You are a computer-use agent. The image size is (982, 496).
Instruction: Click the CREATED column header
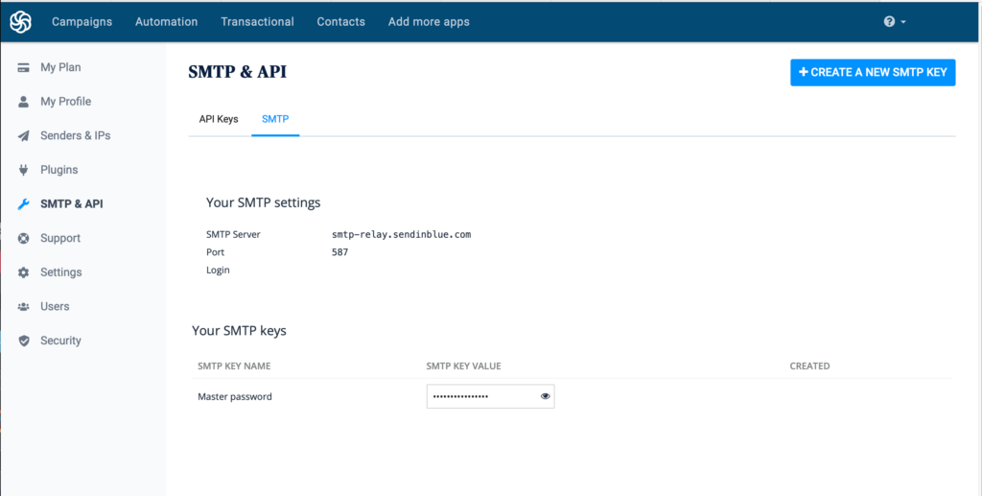809,366
